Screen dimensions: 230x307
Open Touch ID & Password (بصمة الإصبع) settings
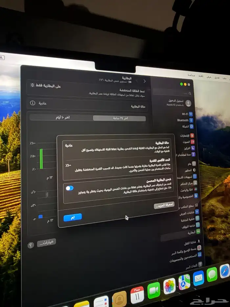point(186,250)
